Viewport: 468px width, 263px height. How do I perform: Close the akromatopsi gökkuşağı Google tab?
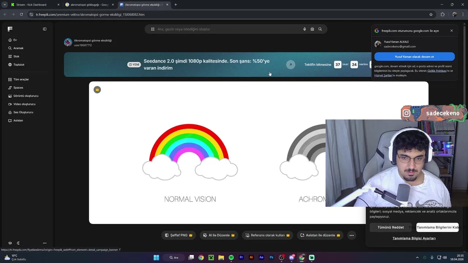(113, 5)
